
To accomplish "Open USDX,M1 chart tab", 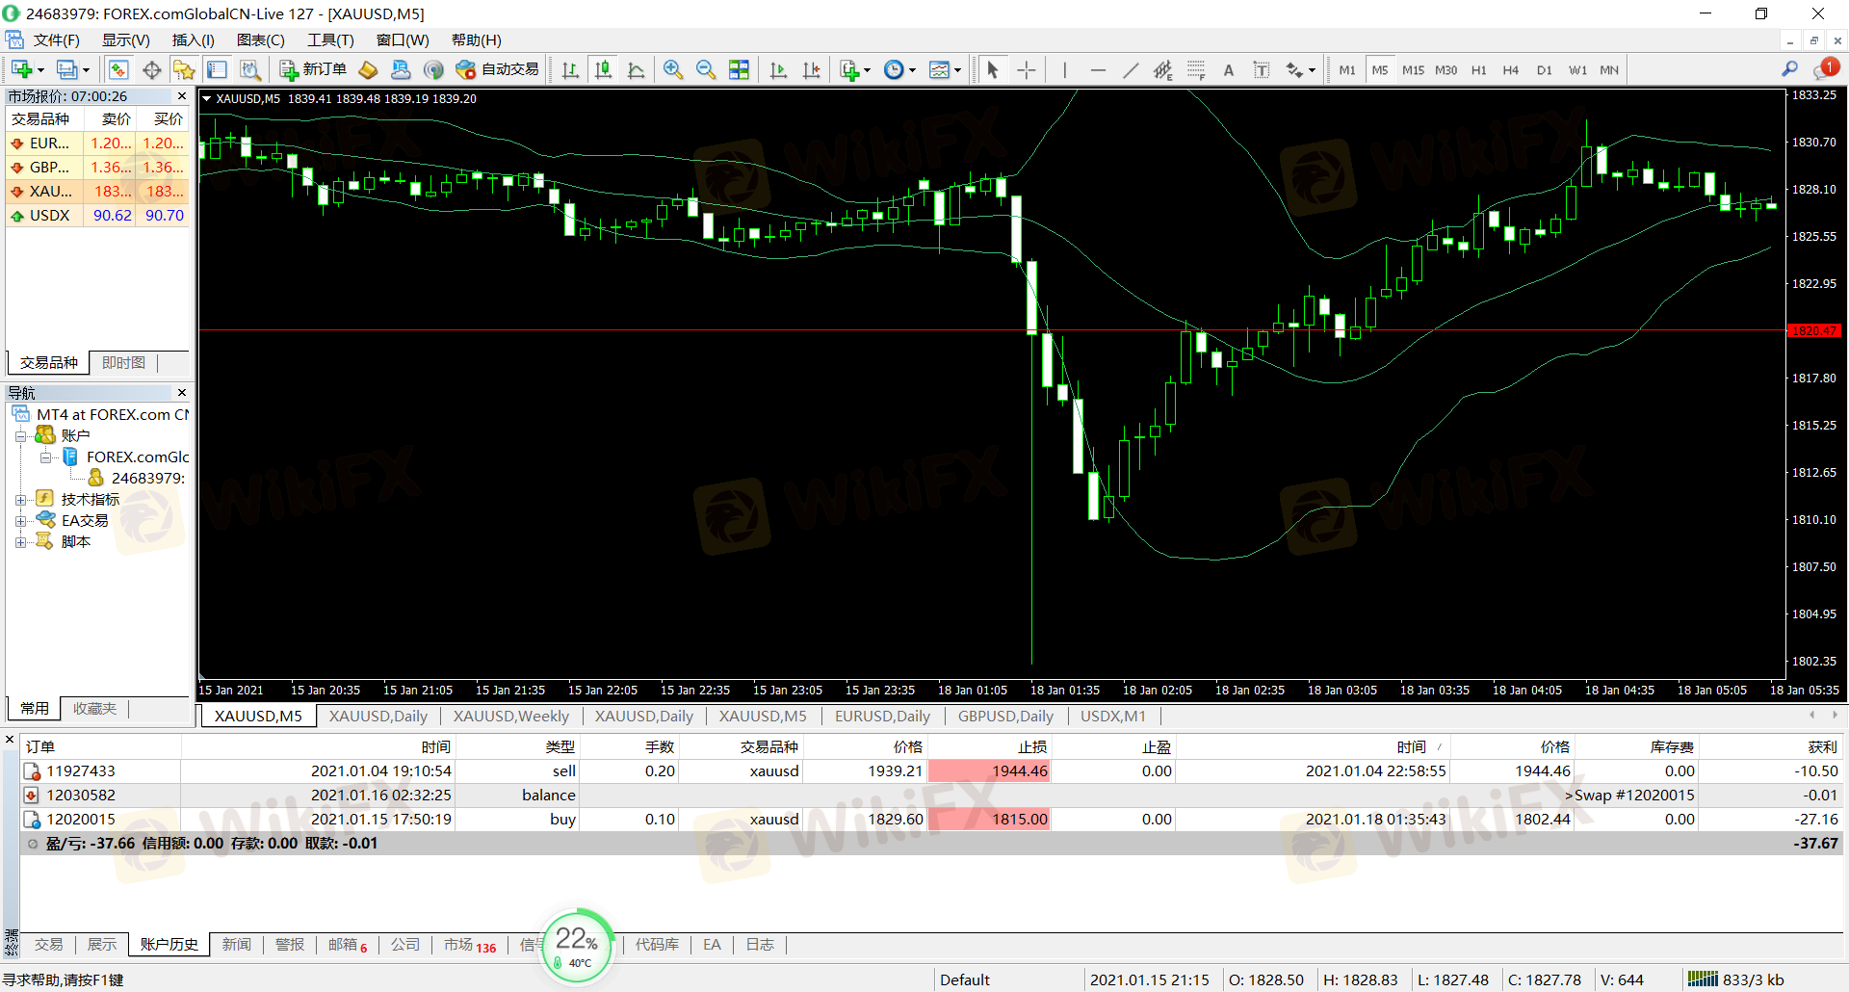I will [1113, 716].
